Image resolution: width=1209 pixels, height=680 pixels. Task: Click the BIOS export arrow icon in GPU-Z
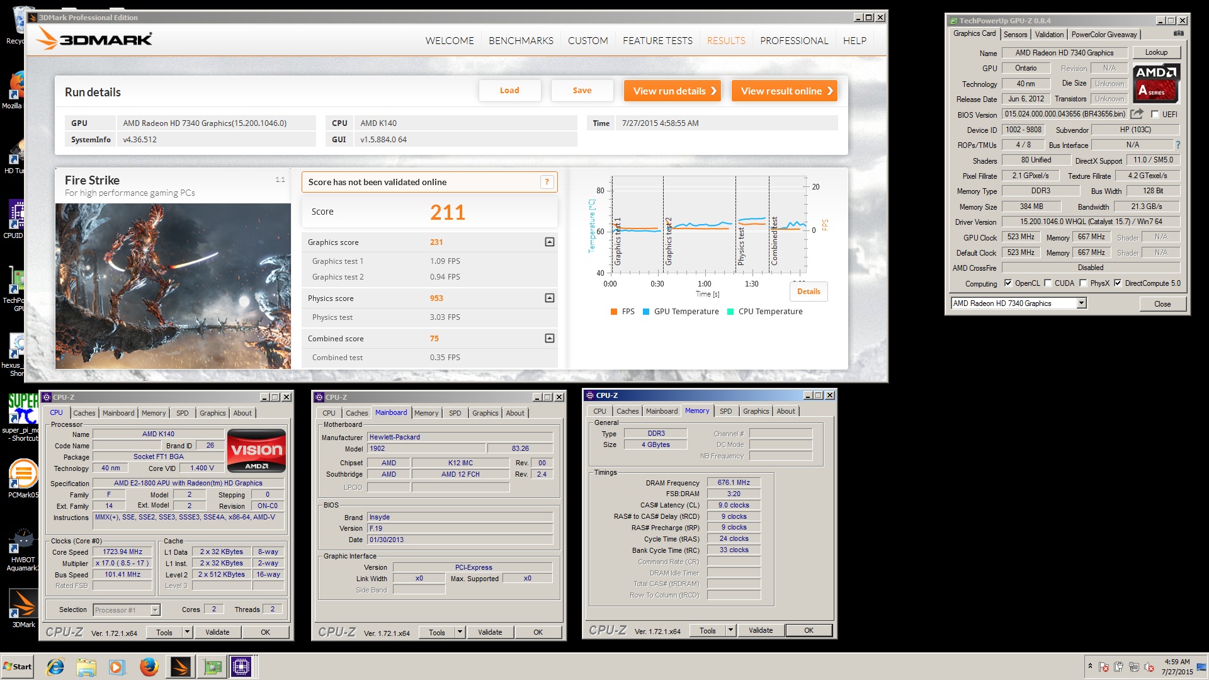[1137, 114]
